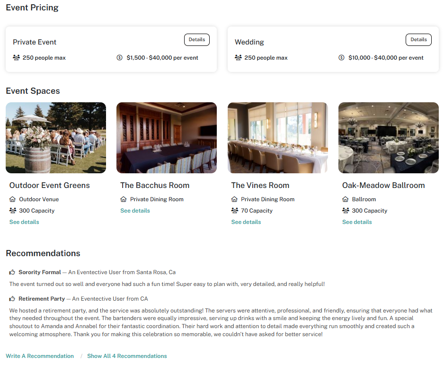Open Details for Private Event pricing
The image size is (444, 366).
[197, 40]
